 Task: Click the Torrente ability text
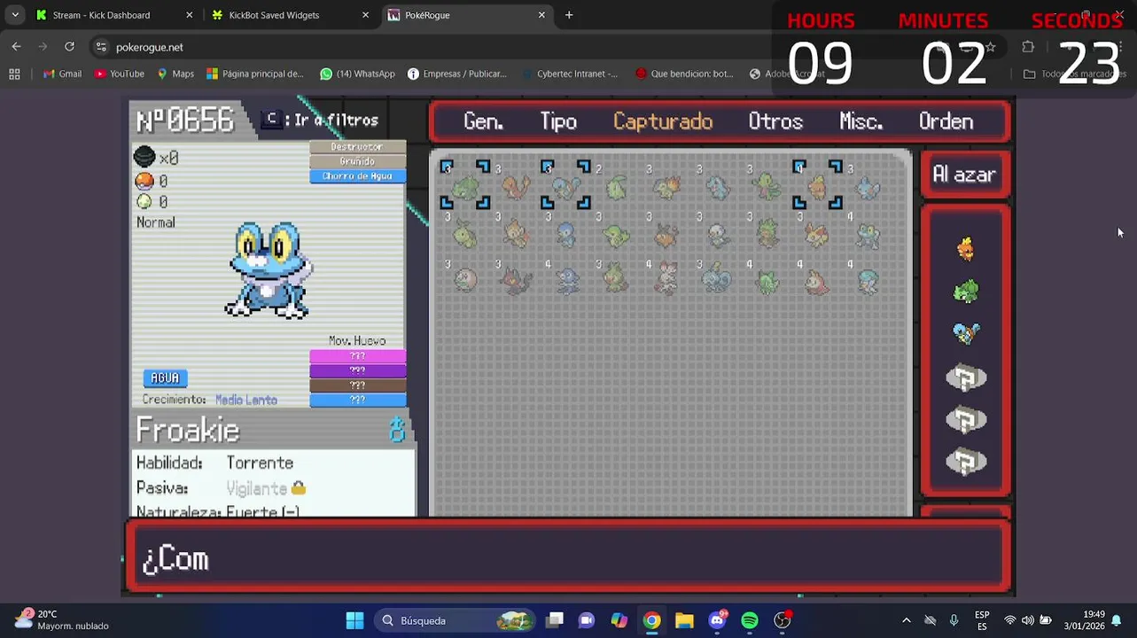260,463
